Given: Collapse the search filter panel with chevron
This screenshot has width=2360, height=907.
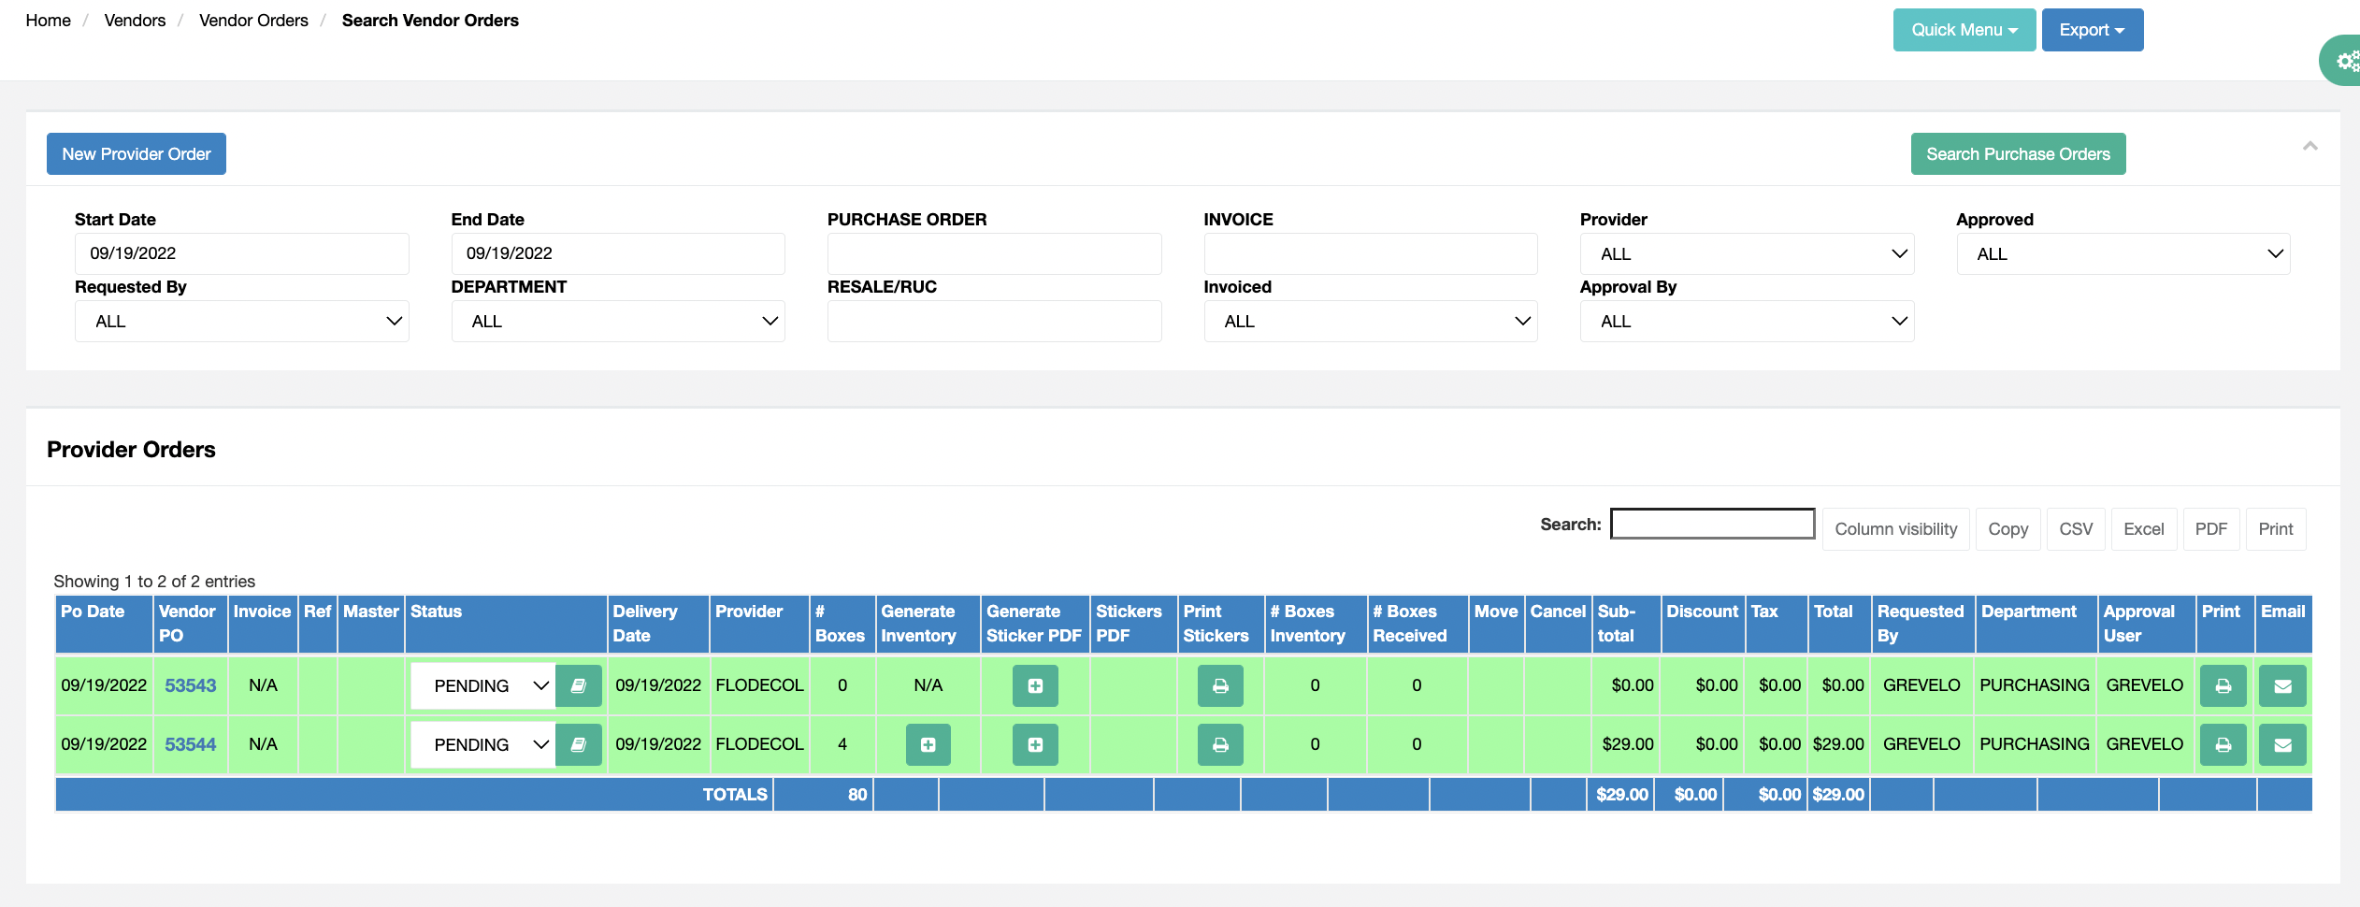Looking at the screenshot, I should [2310, 146].
